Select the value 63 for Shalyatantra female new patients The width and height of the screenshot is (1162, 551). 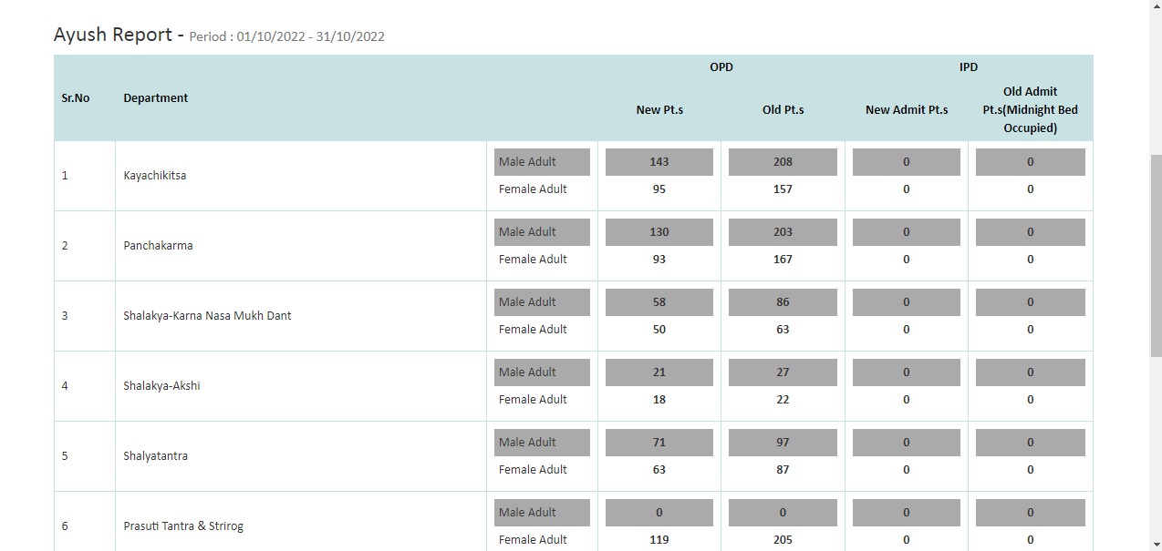click(x=659, y=470)
